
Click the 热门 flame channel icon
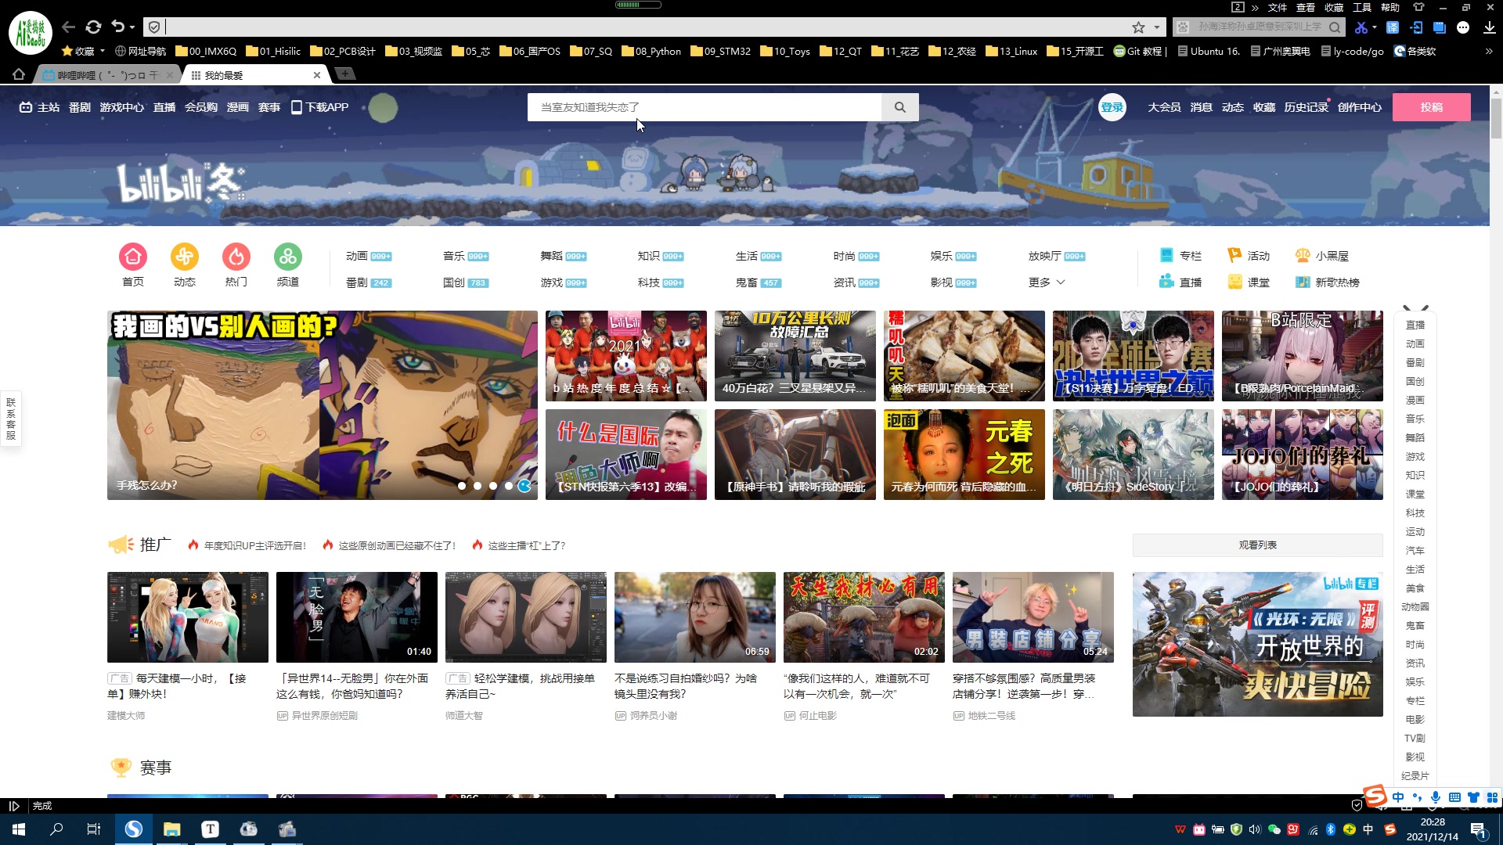coord(236,257)
